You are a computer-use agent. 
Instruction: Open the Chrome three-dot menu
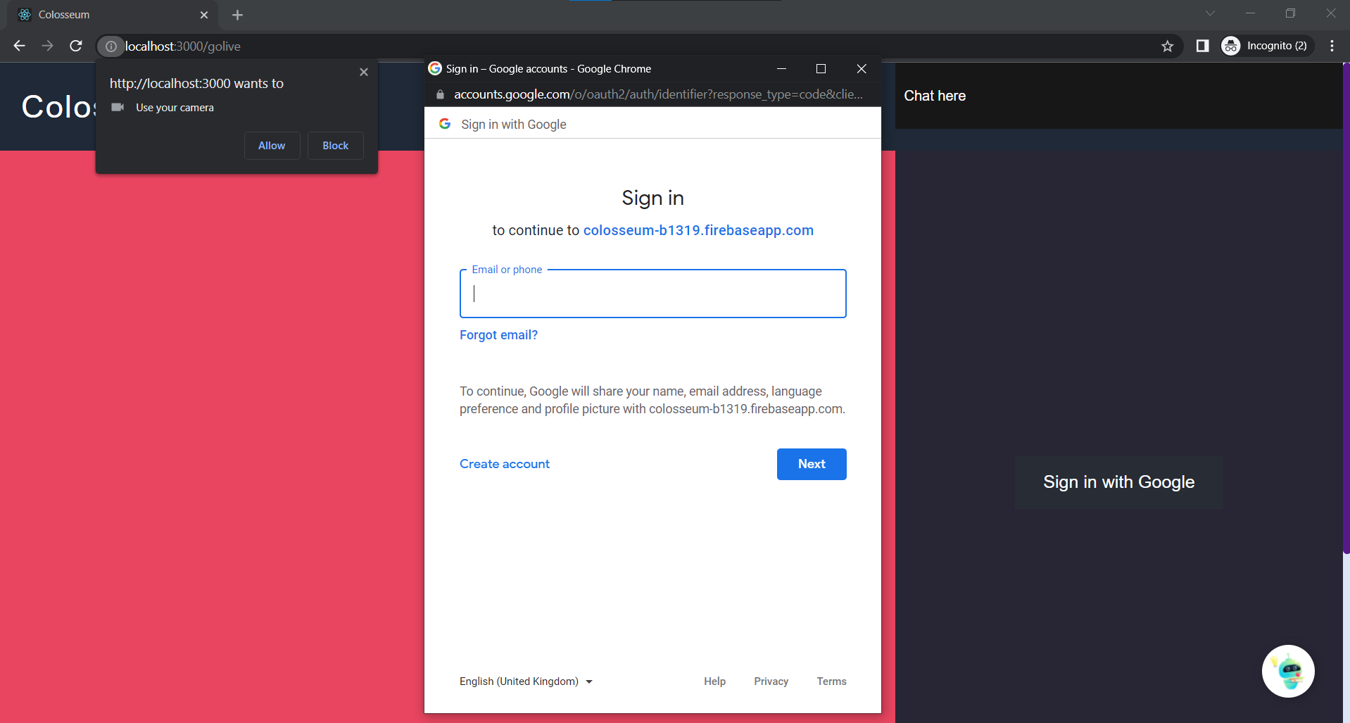point(1332,46)
